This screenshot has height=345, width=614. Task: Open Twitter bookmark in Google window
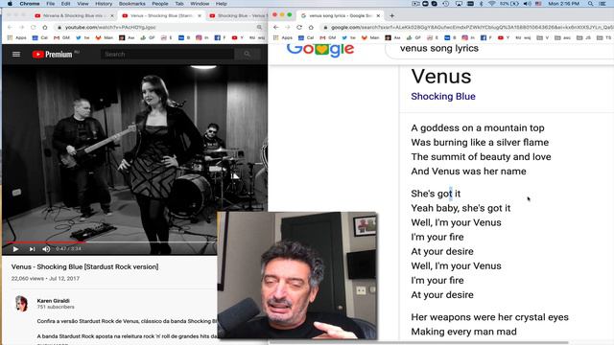(348, 38)
